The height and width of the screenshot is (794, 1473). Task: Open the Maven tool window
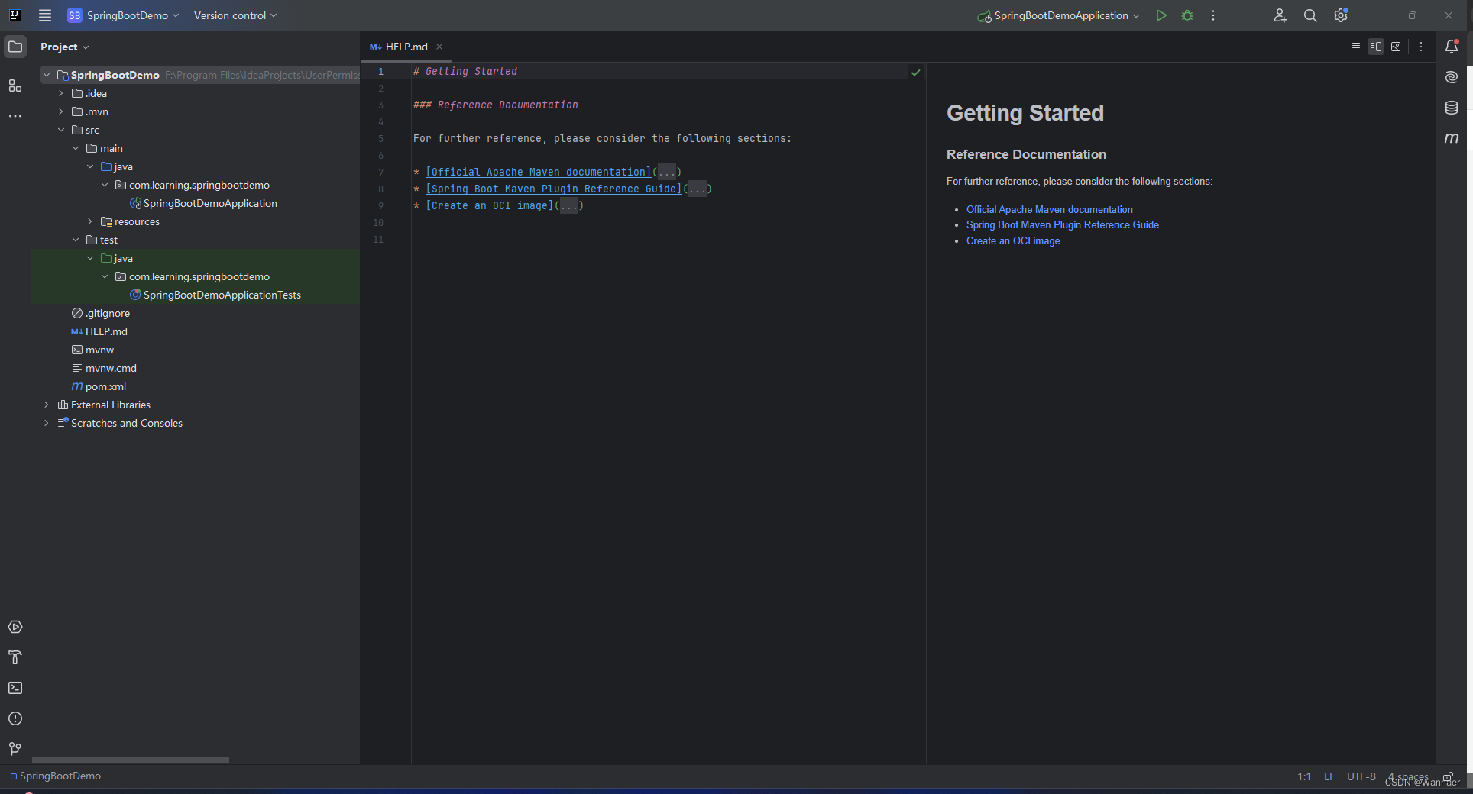coord(1452,138)
